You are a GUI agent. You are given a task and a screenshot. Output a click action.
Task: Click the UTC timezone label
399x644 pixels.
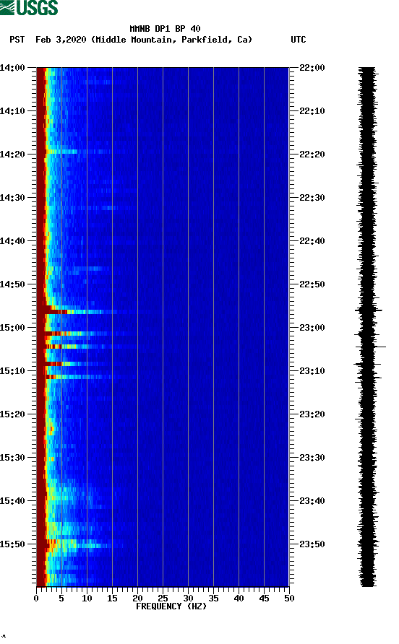299,40
